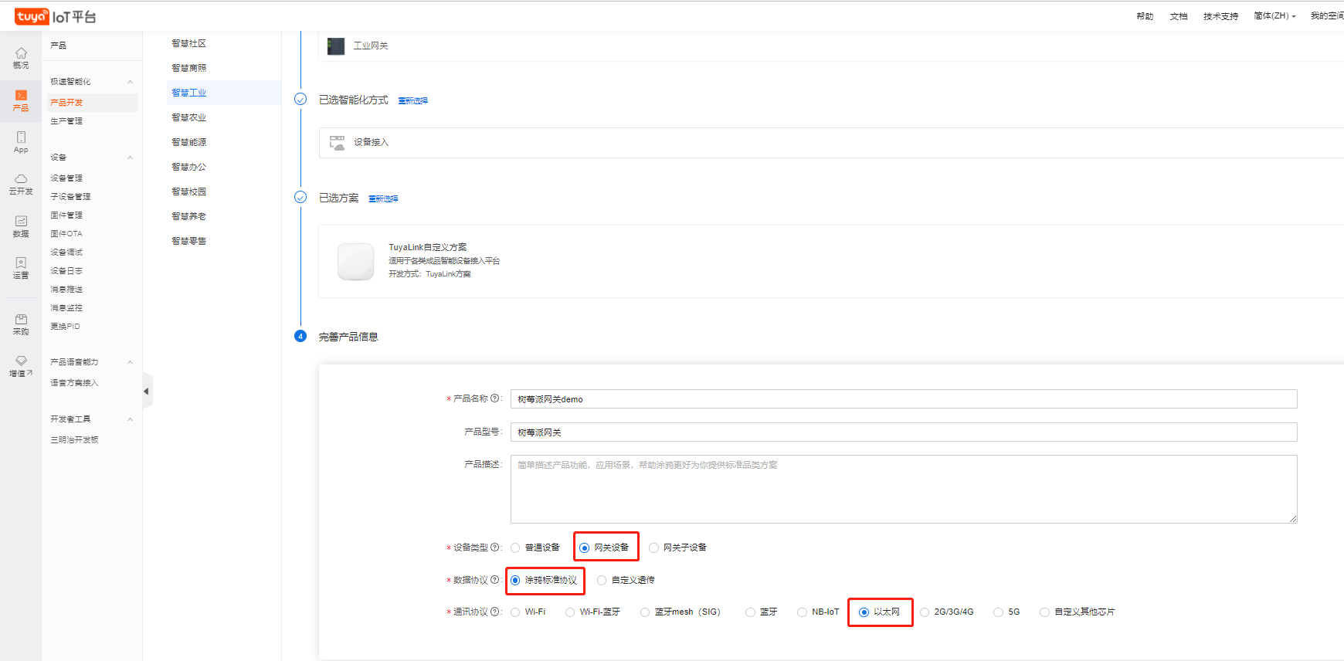1344x661 pixels.
Task: Select the 普通设备 radio button
Action: [515, 548]
